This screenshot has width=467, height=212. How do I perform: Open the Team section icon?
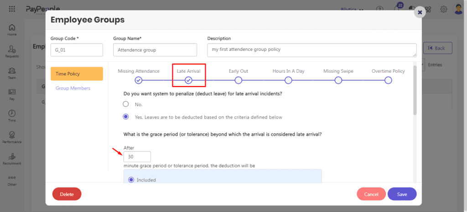click(12, 71)
